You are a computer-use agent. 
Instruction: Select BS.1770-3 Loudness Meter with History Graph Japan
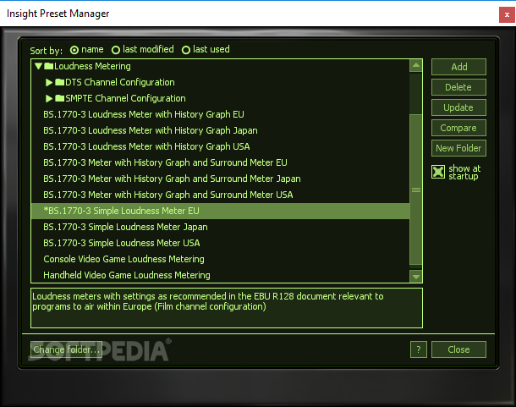(x=220, y=130)
